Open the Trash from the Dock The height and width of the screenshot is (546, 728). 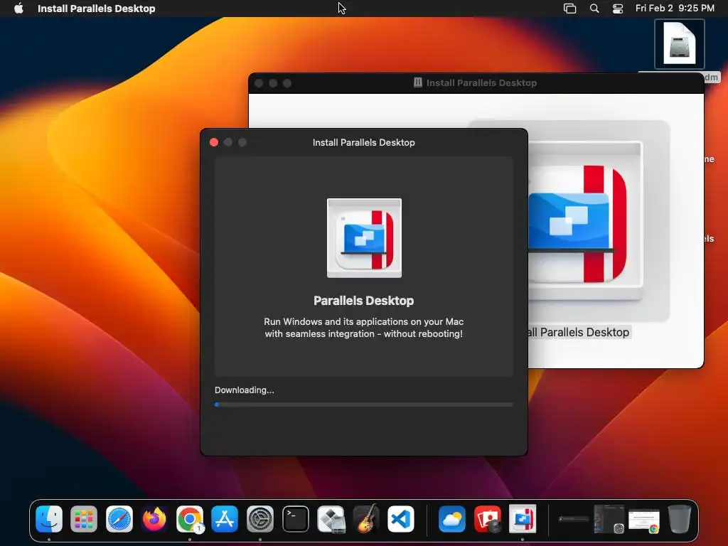click(x=679, y=518)
